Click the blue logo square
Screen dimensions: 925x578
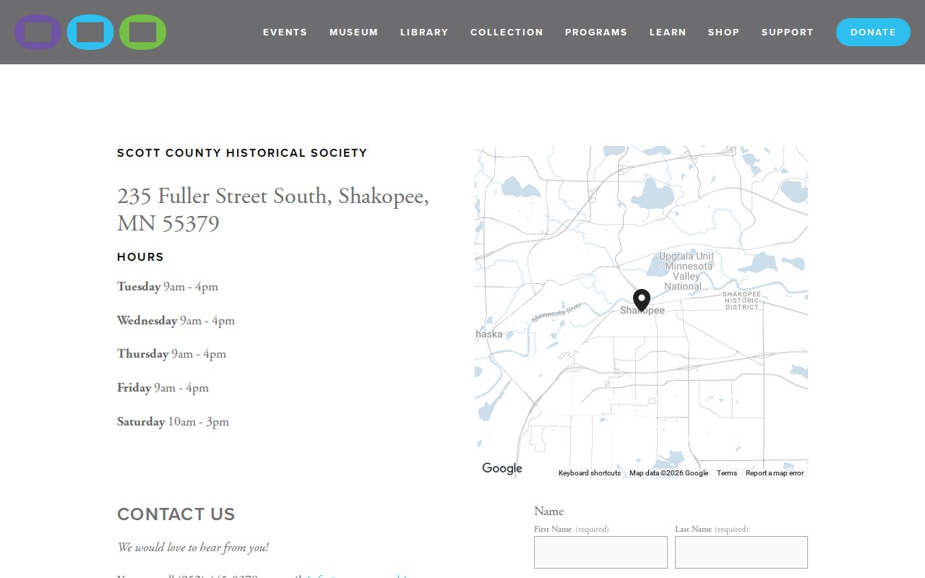click(x=90, y=32)
